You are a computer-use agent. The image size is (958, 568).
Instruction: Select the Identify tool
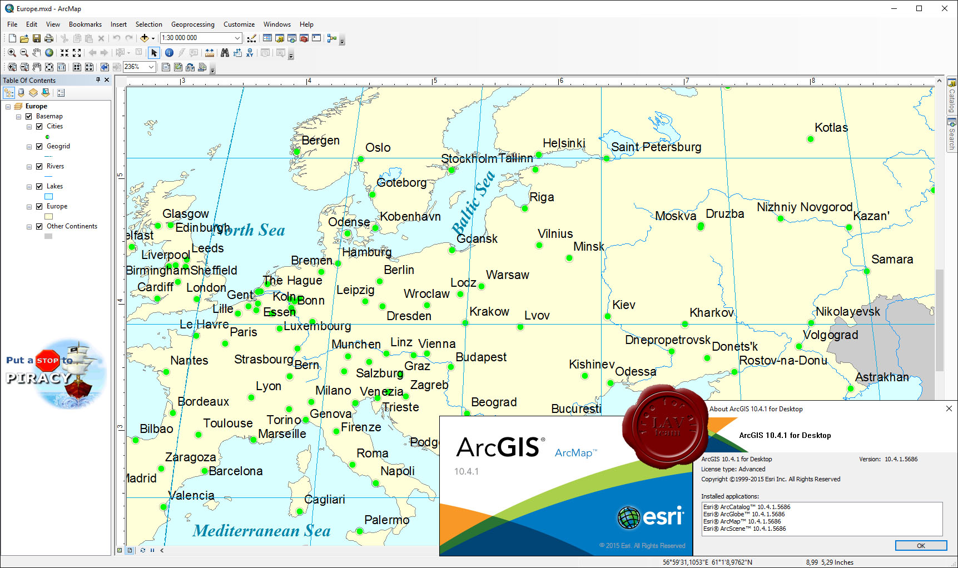pos(169,53)
